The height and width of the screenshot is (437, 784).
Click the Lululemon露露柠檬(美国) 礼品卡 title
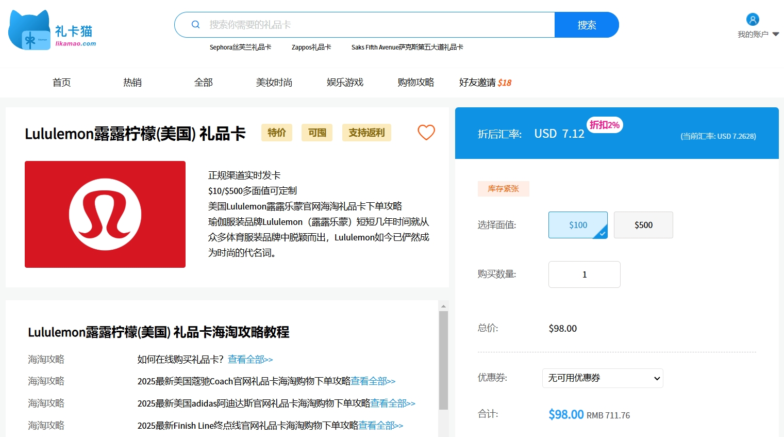(x=136, y=134)
